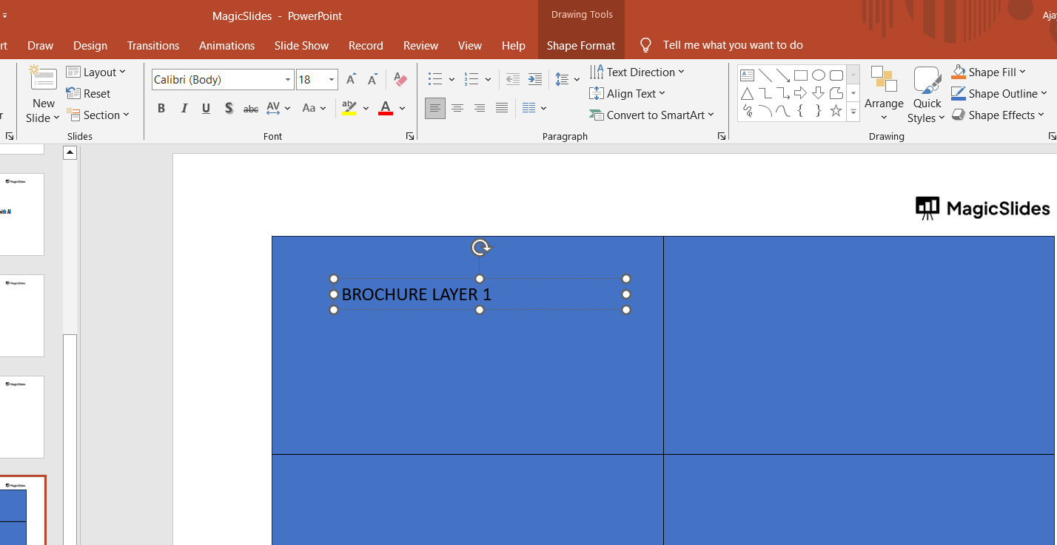The image size is (1057, 545).
Task: Toggle Italic formatting
Action: tap(184, 109)
